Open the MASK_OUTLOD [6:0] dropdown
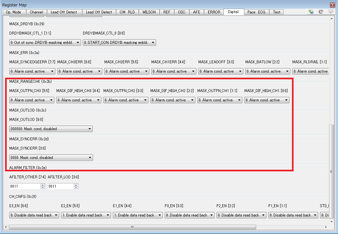This screenshot has height=234, width=338. (51, 129)
